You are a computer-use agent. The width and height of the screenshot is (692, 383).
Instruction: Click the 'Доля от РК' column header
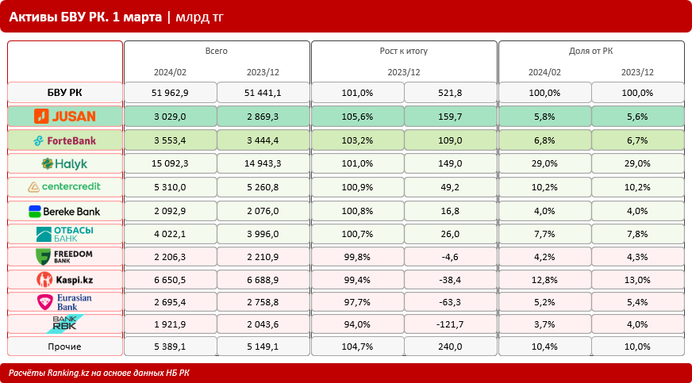point(590,51)
